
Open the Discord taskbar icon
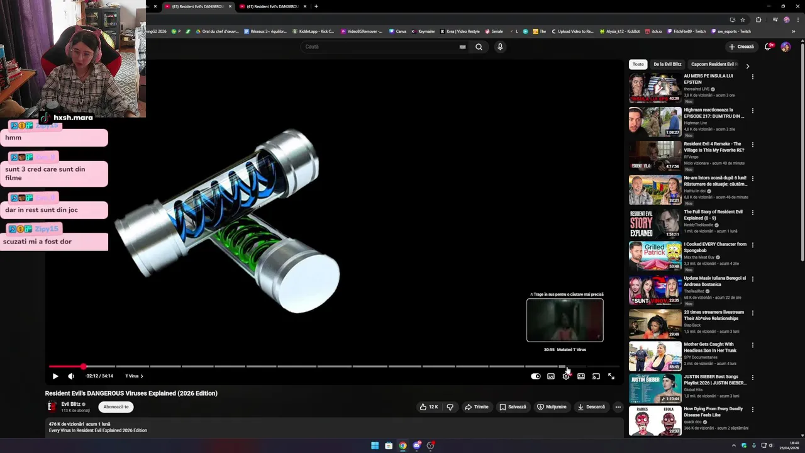pyautogui.click(x=416, y=445)
